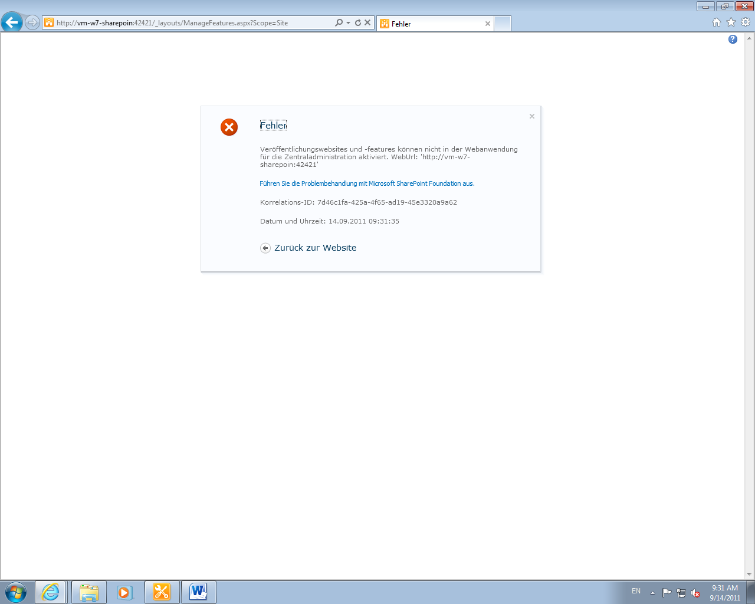Click the scrollbar up arrow
Screen dimensions: 755x604
(750, 38)
